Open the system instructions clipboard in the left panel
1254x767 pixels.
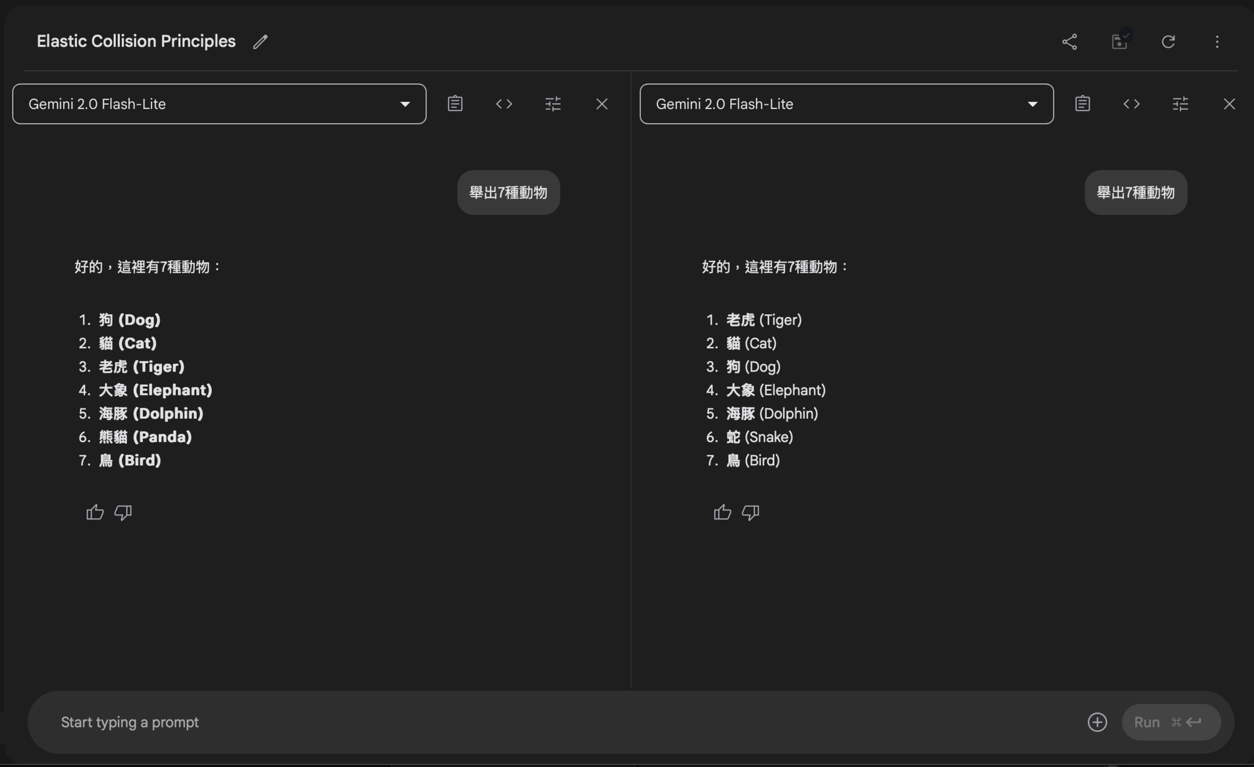(455, 104)
